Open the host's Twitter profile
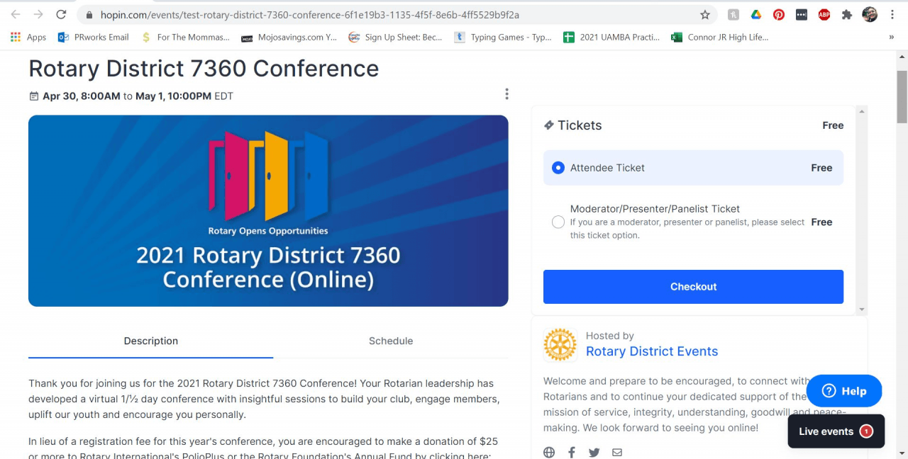The image size is (908, 459). click(594, 453)
